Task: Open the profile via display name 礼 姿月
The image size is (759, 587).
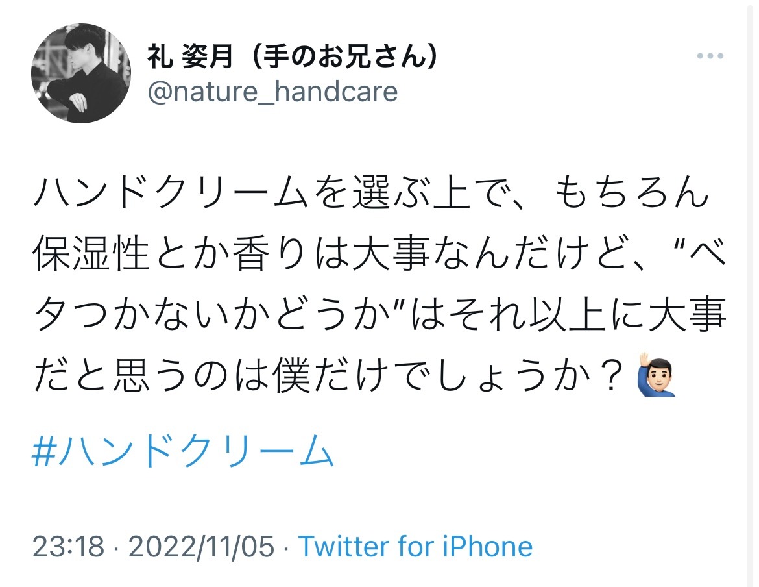Action: [x=190, y=56]
